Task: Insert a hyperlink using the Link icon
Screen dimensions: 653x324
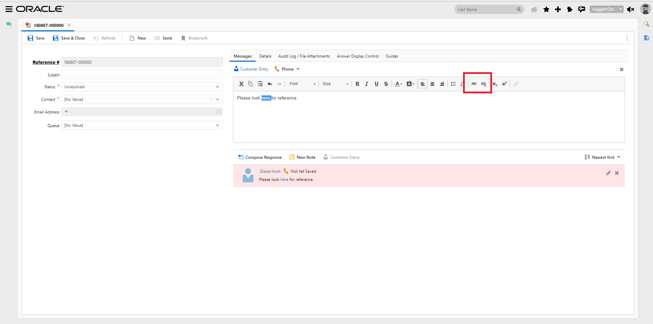Action: 474,84
